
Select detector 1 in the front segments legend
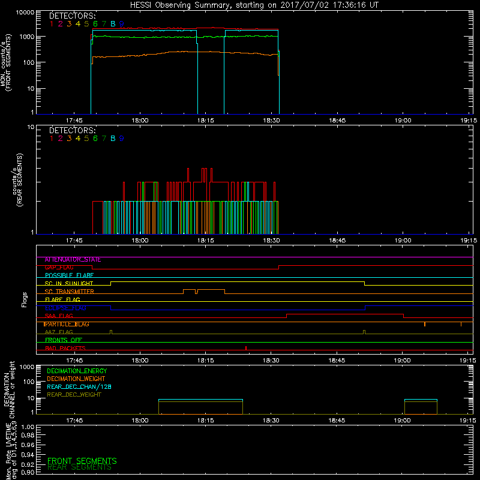(x=52, y=24)
